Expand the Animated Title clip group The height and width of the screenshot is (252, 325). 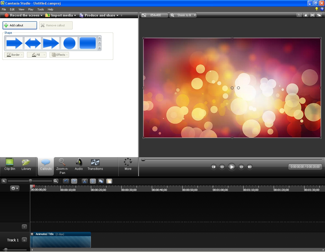click(x=32, y=234)
